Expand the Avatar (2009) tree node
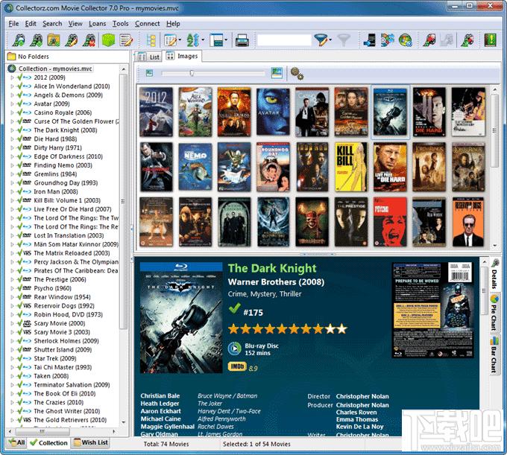507x455 pixels. [12, 104]
